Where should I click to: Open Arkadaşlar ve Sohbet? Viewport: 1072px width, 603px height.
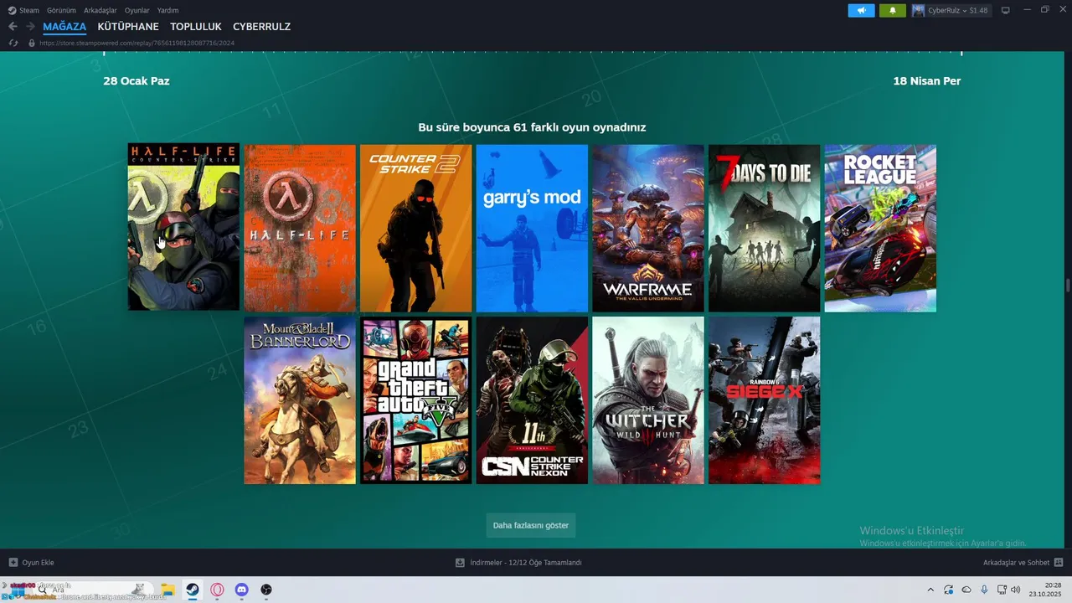click(x=1023, y=563)
